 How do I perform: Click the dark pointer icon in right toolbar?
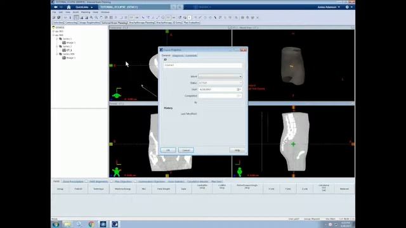click(215, 18)
